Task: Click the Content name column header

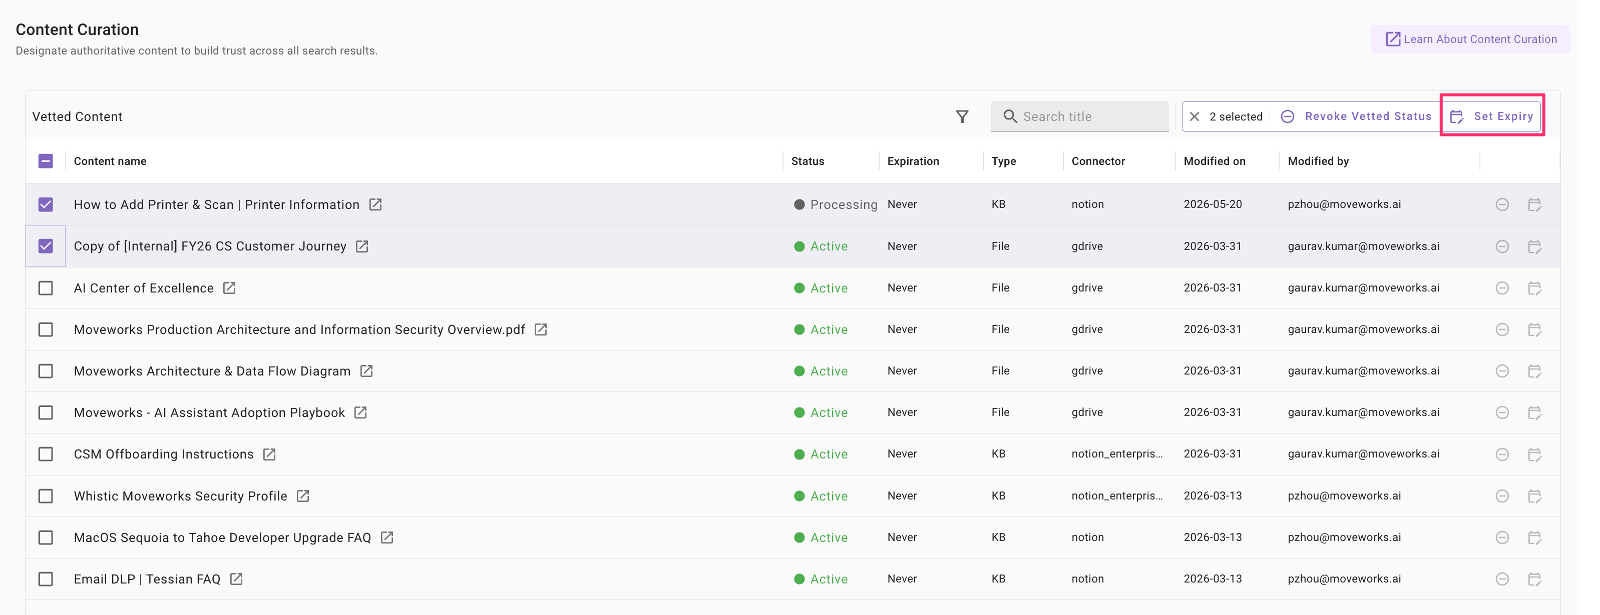Action: click(x=110, y=161)
